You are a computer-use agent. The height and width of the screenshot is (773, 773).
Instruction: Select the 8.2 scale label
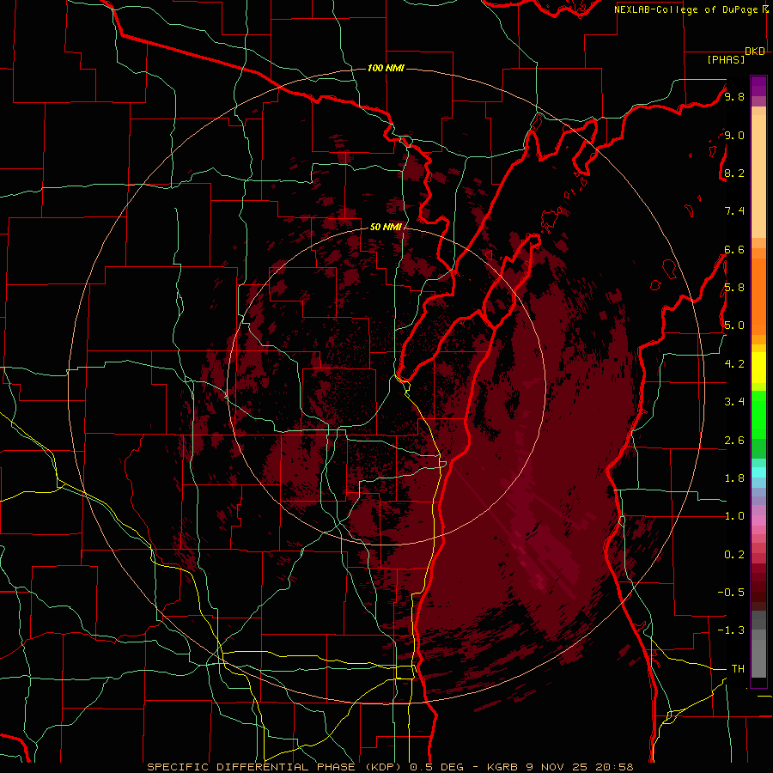pos(734,173)
